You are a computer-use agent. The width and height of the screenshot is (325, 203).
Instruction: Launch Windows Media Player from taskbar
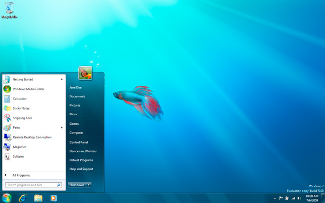click(54, 198)
